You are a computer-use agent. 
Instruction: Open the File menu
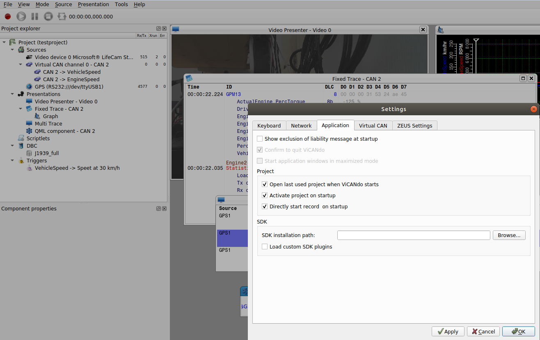point(8,5)
